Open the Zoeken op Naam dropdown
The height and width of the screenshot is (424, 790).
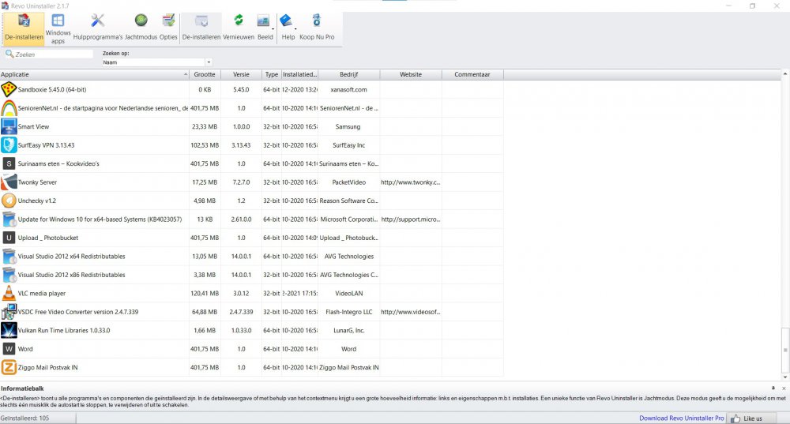point(209,62)
